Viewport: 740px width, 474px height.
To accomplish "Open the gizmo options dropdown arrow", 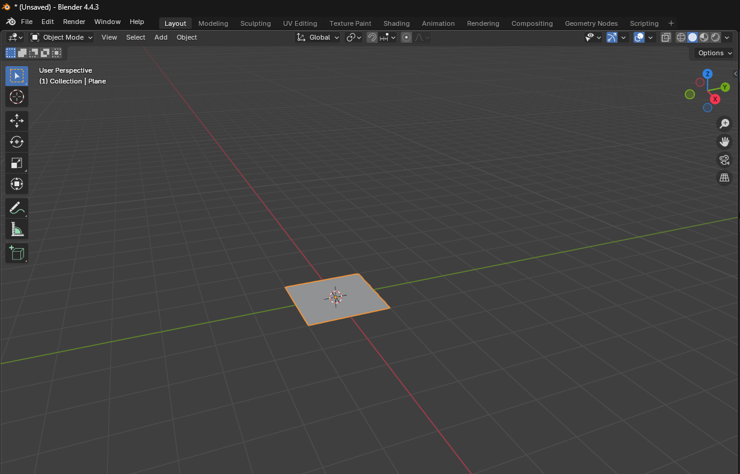I will [623, 37].
